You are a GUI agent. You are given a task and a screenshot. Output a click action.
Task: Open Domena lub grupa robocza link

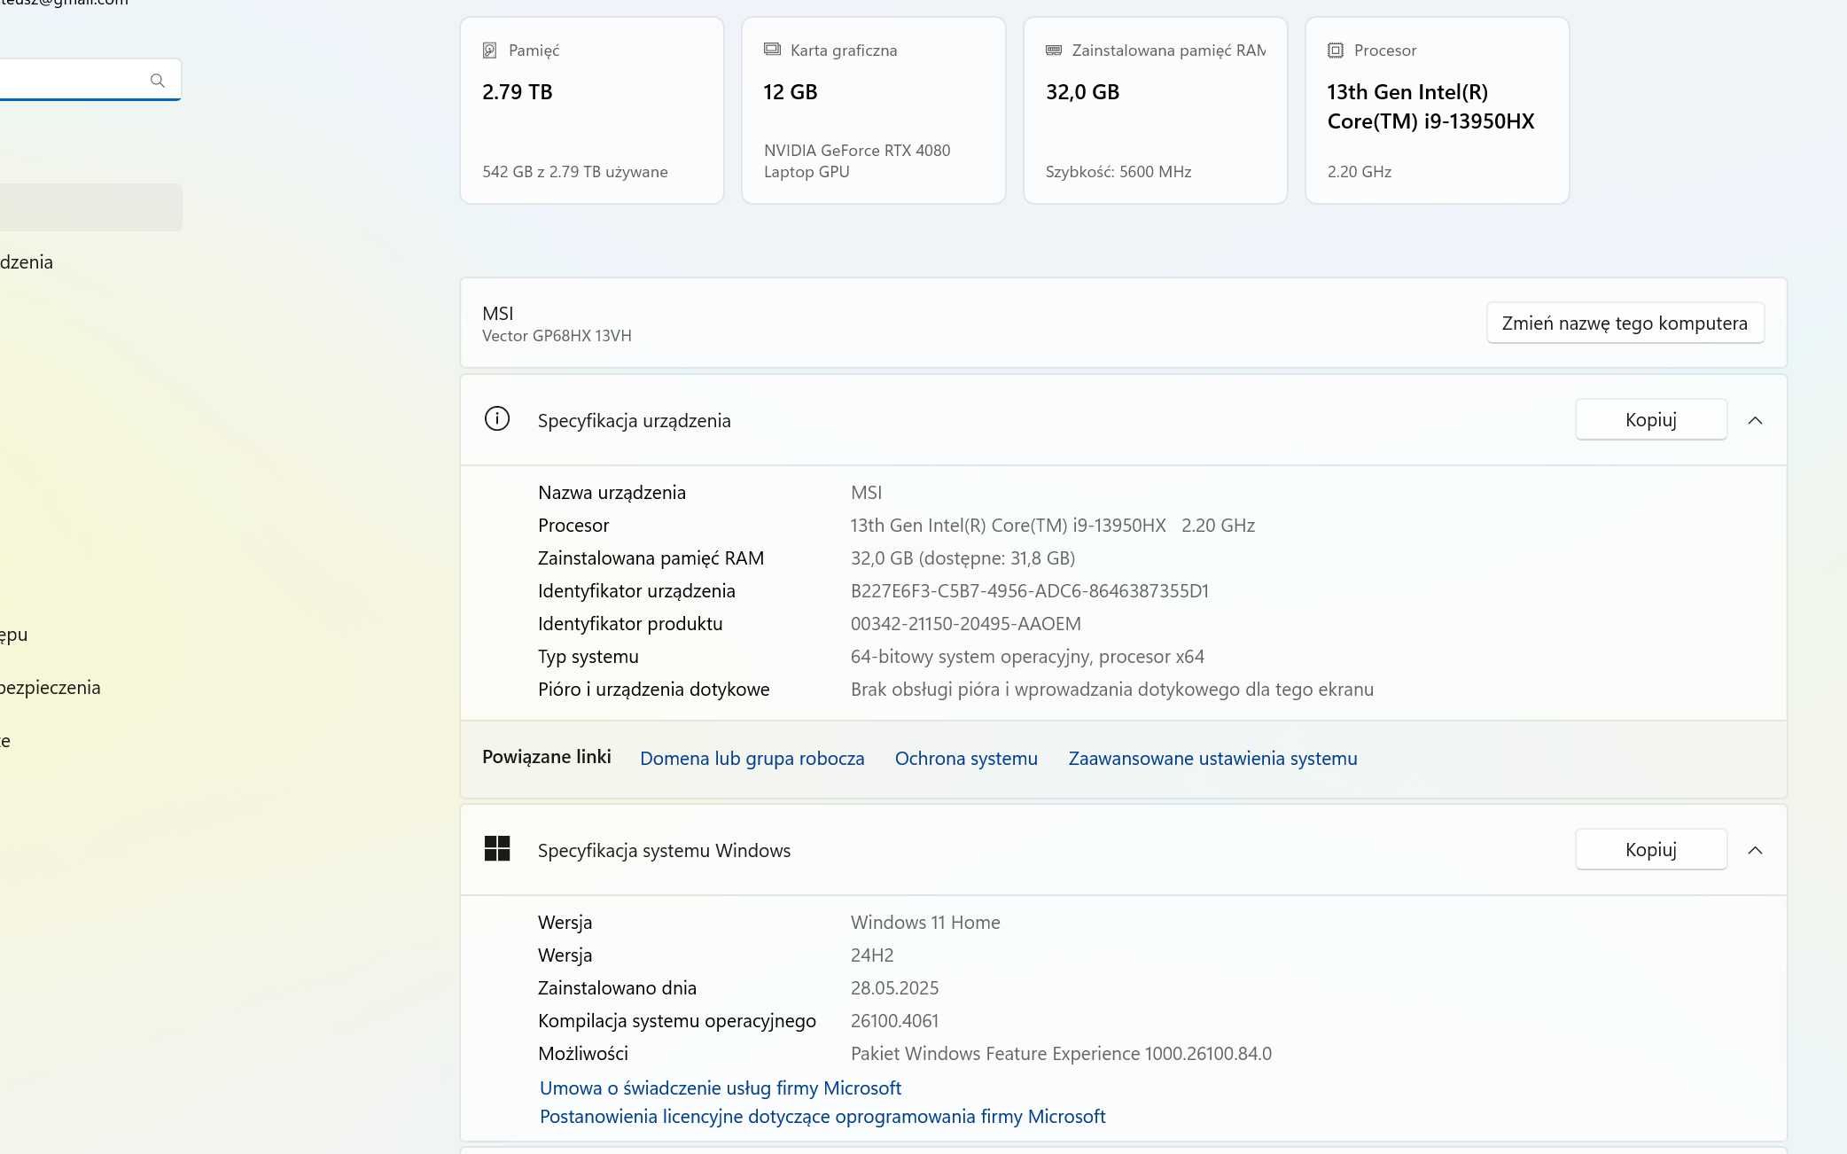(x=752, y=759)
